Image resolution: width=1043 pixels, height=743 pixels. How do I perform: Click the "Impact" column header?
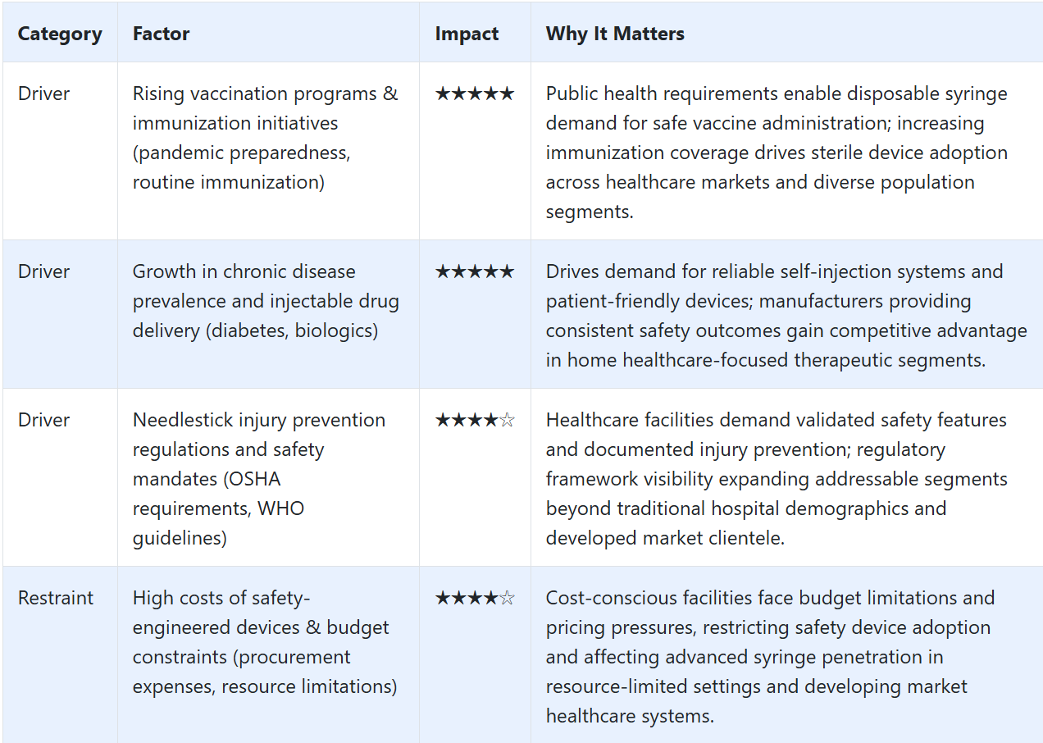coord(467,34)
